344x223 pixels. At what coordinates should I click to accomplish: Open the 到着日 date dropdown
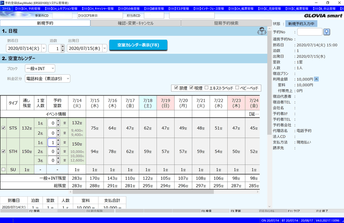coord(44,48)
